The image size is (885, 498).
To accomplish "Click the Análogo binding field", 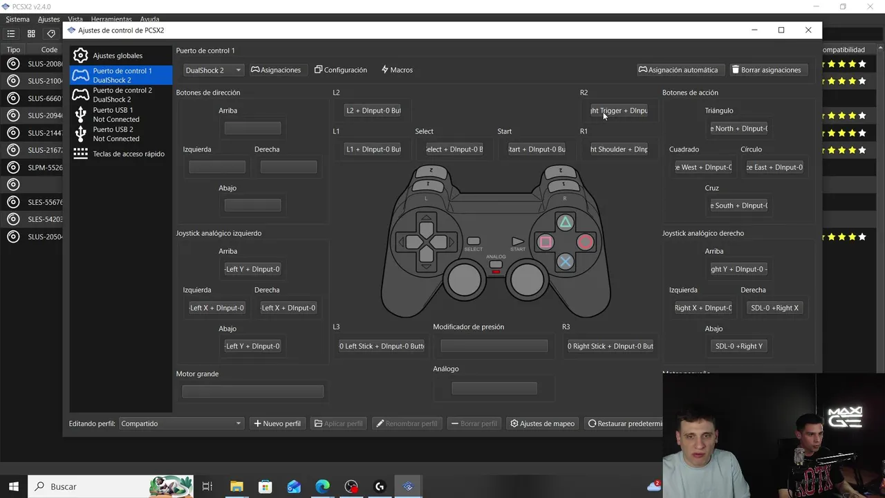I will [494, 388].
